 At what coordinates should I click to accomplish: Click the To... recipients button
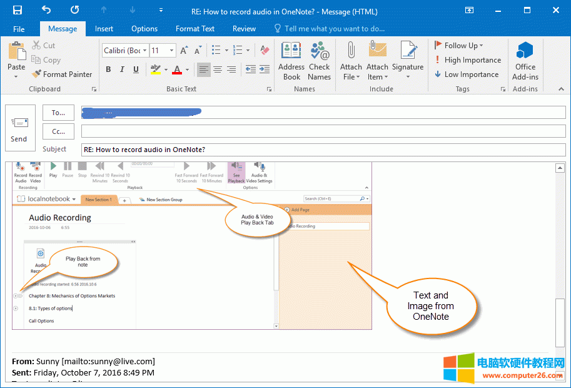pos(59,113)
